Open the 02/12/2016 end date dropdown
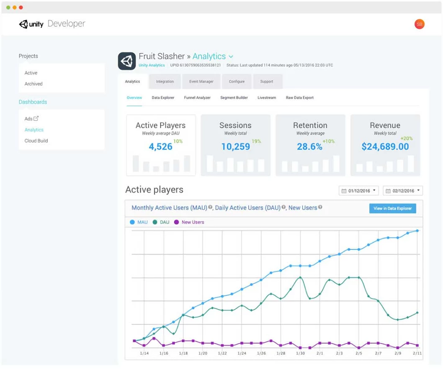Screen dimensions: 443x370 click(418, 191)
